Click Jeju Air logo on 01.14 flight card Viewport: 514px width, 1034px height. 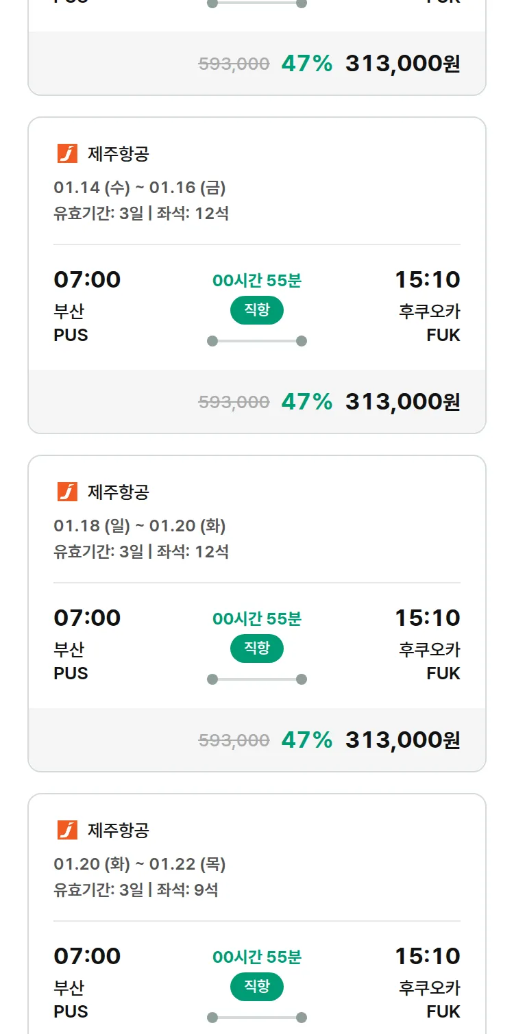(x=67, y=153)
